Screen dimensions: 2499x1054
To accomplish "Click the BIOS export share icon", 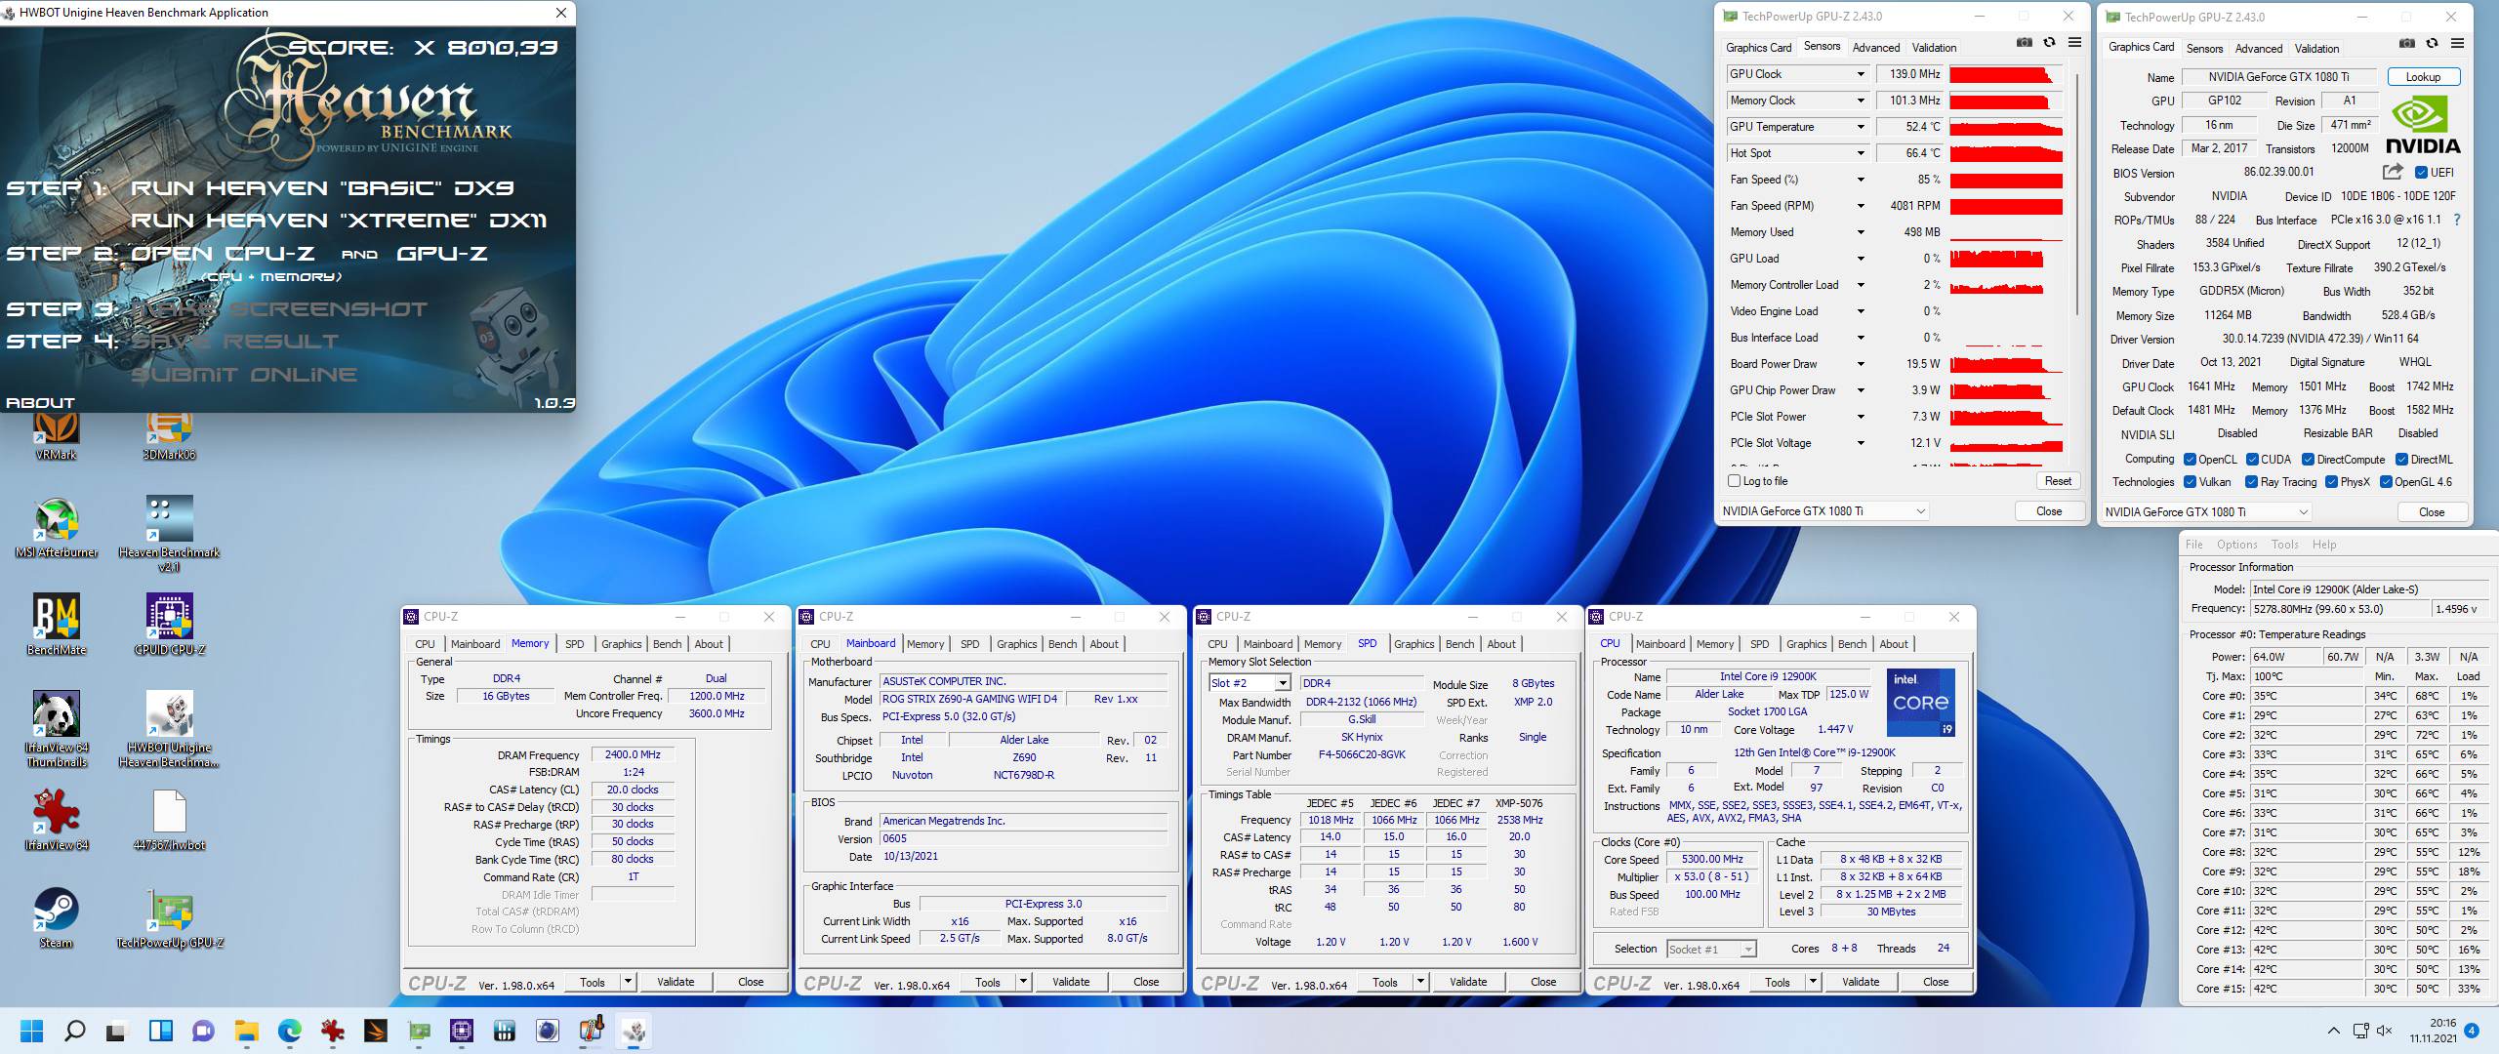I will (2393, 172).
